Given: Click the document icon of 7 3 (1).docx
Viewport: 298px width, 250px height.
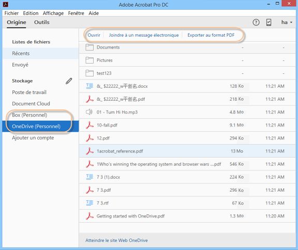Looking at the screenshot, I should 90,177.
